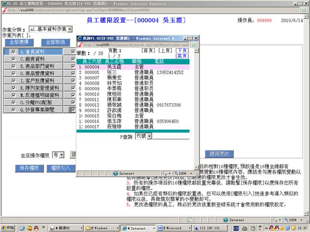Viewport: 310px width, 232px height.
Task: Click the page icon beside the popup address bar
Action: pos(194,44)
